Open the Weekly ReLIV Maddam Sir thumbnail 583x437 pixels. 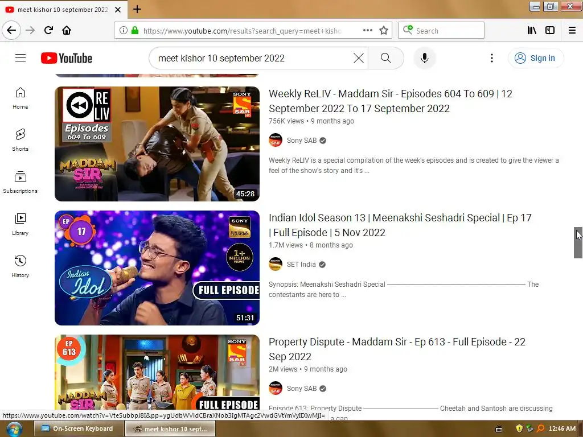pos(157,144)
